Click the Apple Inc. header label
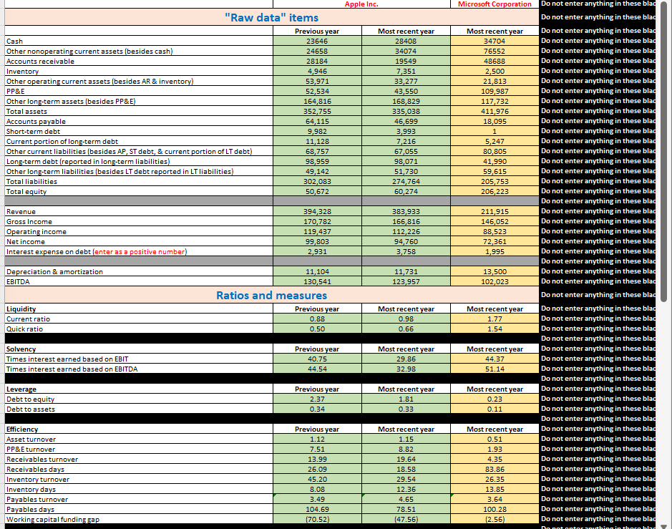 (362, 3)
